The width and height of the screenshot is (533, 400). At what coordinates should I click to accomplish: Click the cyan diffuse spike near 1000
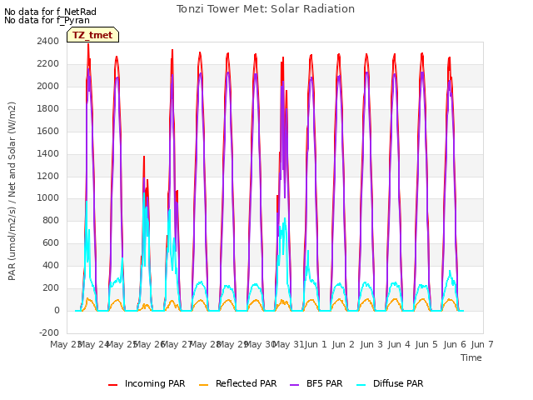coord(87,202)
